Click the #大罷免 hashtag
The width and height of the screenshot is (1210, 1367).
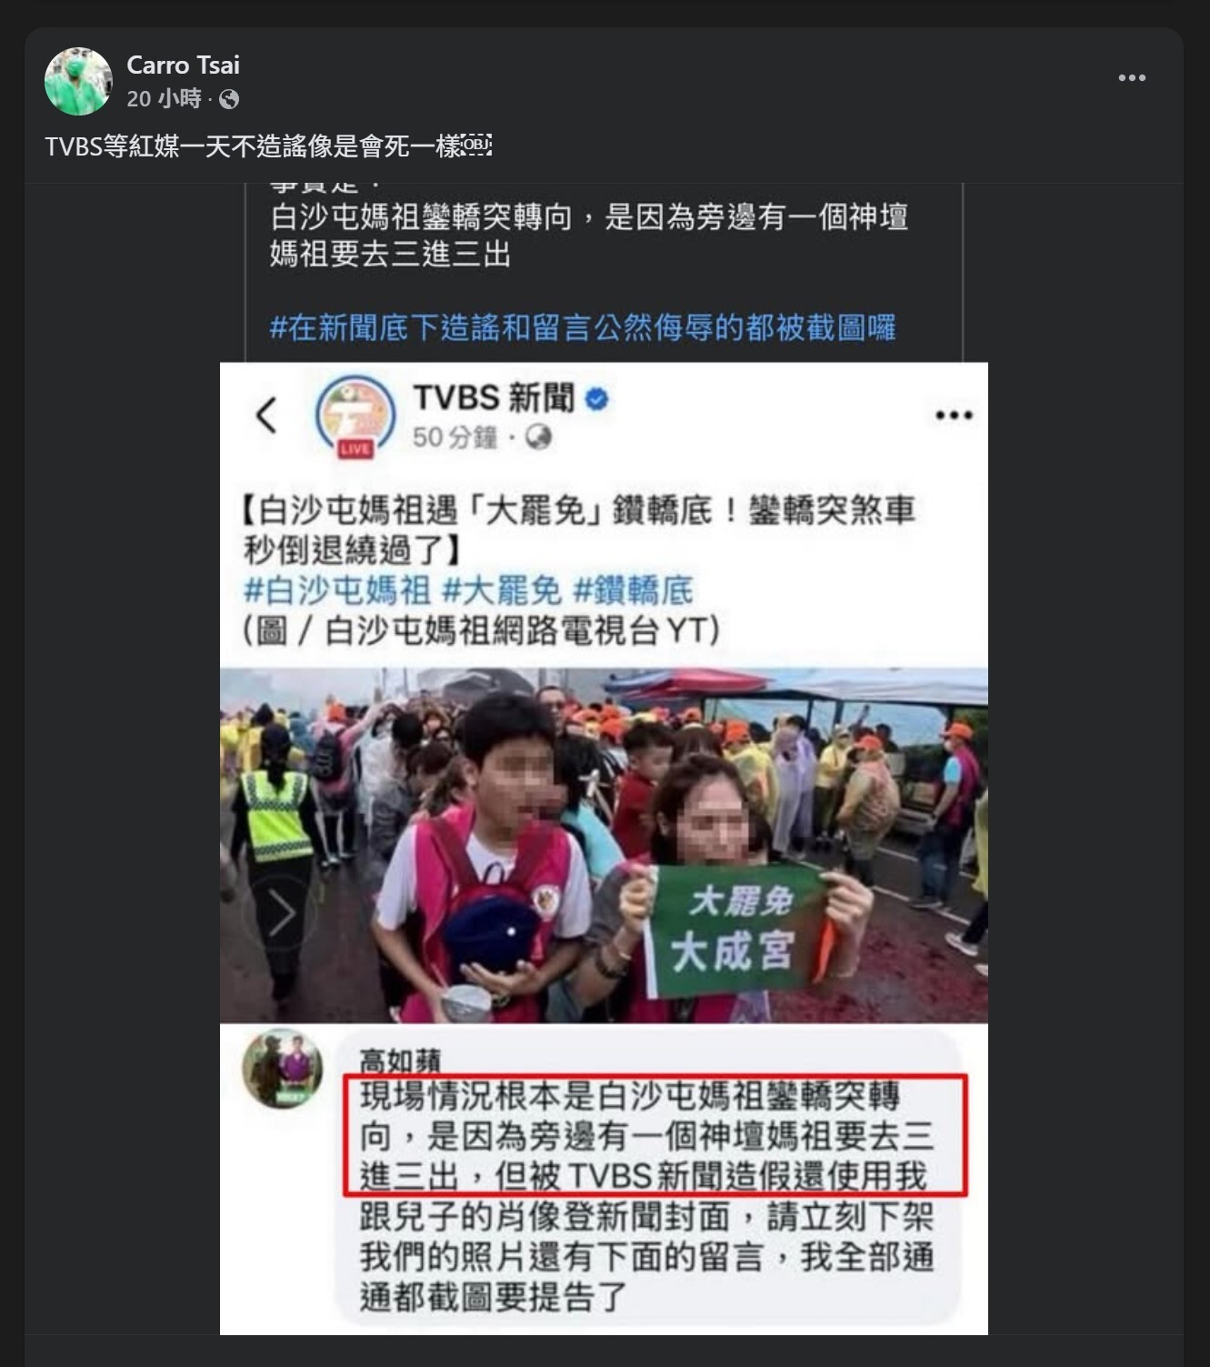[501, 590]
